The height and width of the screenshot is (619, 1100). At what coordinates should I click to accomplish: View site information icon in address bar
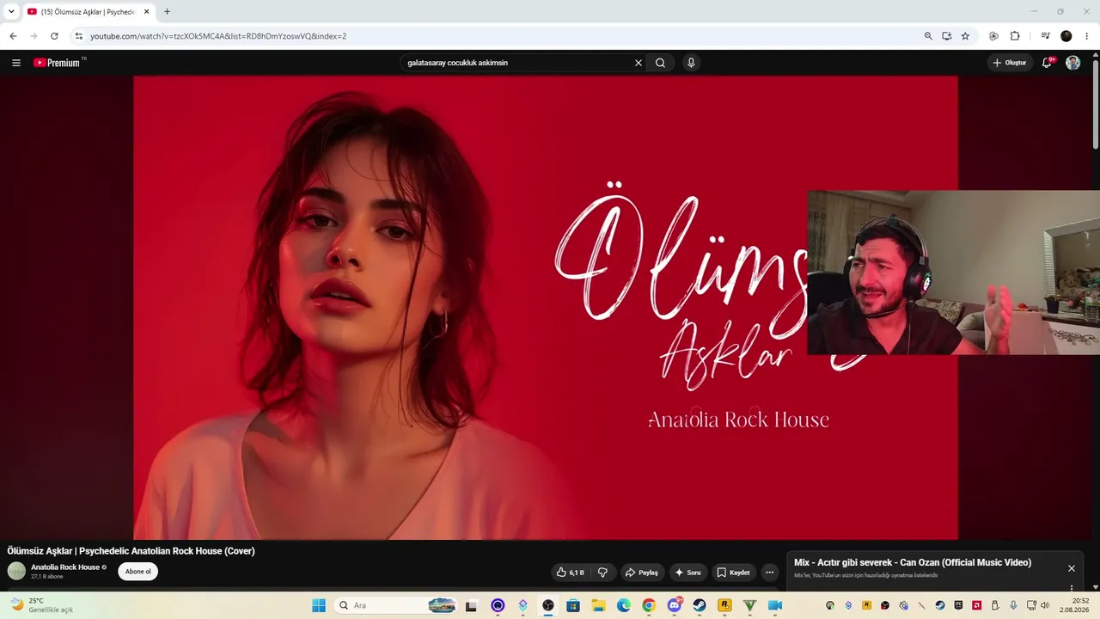coord(78,36)
